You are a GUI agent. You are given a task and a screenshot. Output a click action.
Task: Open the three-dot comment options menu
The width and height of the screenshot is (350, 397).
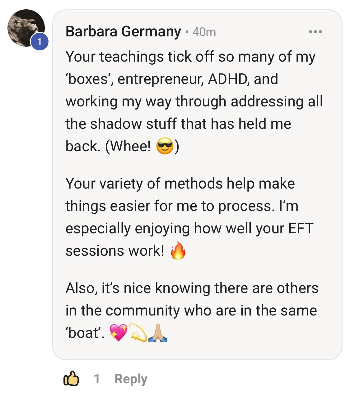tap(315, 32)
